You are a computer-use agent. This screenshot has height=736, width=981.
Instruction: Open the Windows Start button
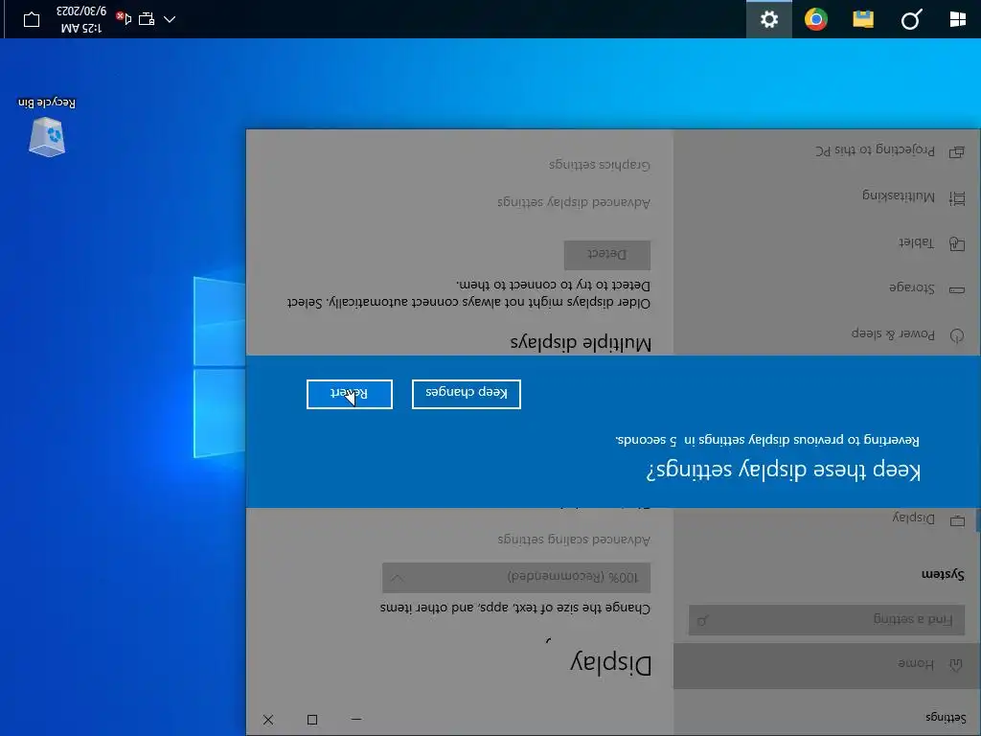point(957,19)
